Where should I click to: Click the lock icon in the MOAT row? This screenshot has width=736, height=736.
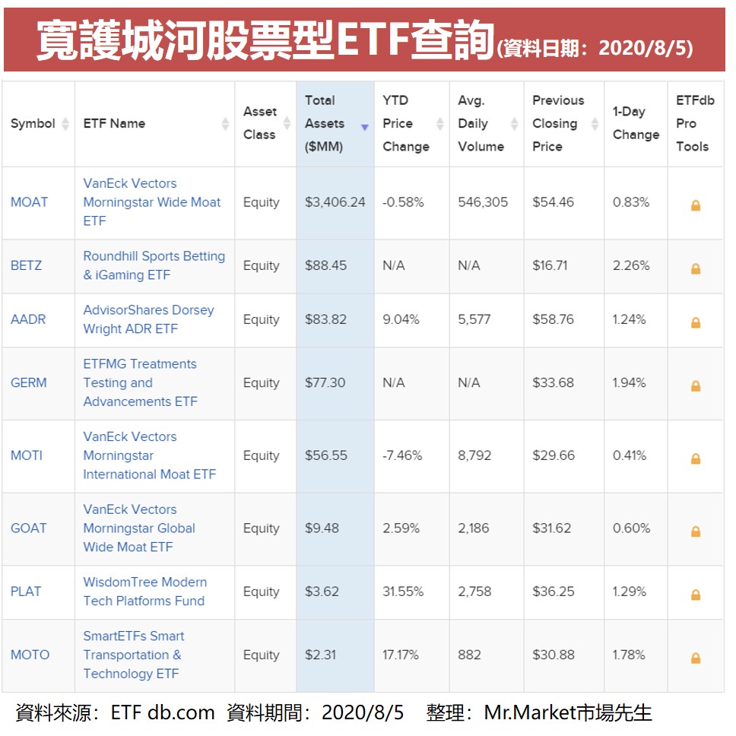695,205
